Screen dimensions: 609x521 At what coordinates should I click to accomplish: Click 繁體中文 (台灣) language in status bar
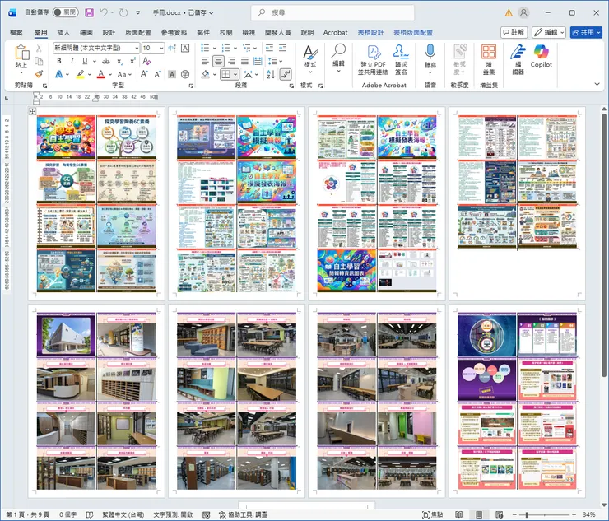pos(123,514)
